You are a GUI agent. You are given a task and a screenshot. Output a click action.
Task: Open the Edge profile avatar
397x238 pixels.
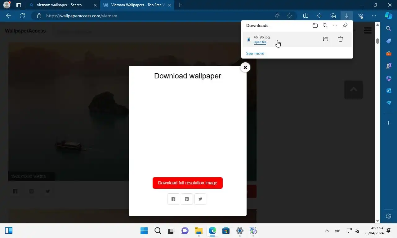[7, 5]
